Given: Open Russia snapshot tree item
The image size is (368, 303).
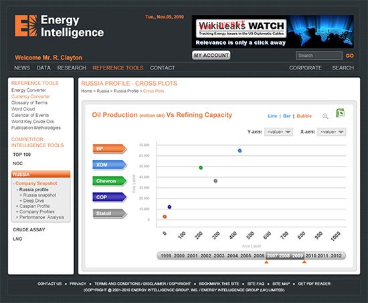Looking at the screenshot, I should 38,195.
